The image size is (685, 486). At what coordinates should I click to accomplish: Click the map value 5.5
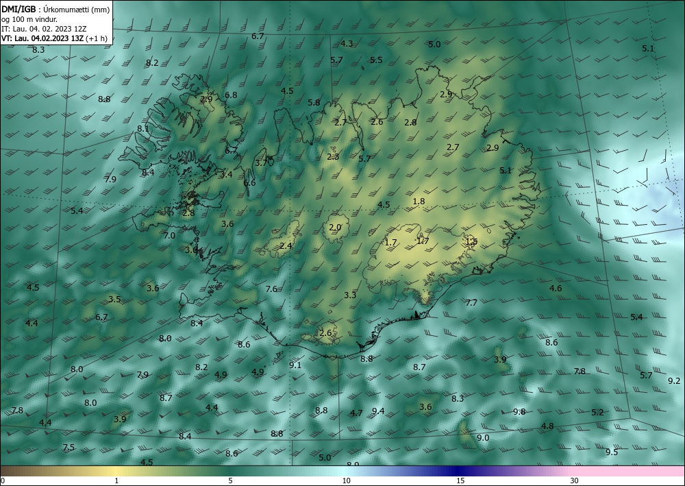(x=376, y=60)
